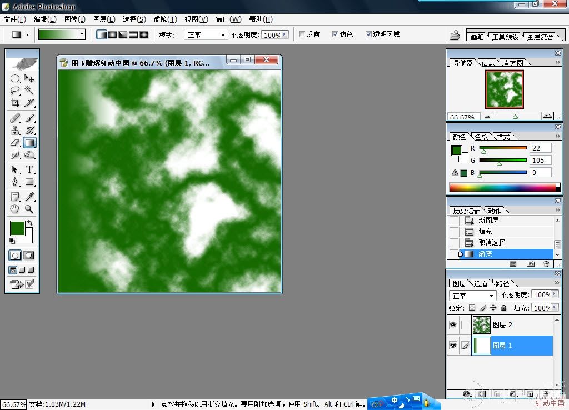Swap foreground and background colors
Viewport: 569px width, 410px height.
pyautogui.click(x=30, y=222)
